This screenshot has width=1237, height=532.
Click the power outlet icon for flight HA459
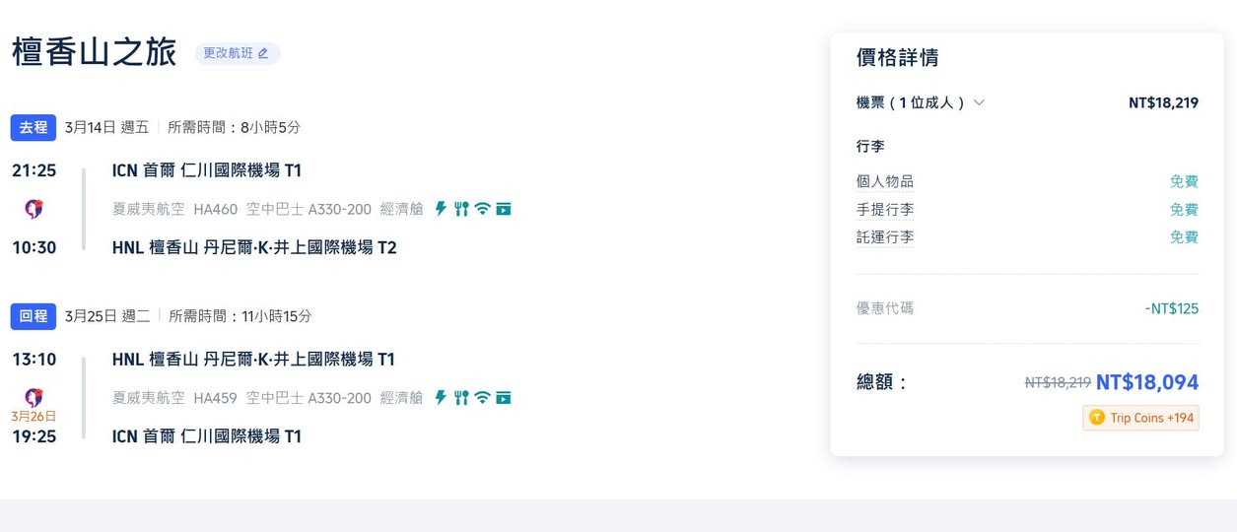coord(441,398)
